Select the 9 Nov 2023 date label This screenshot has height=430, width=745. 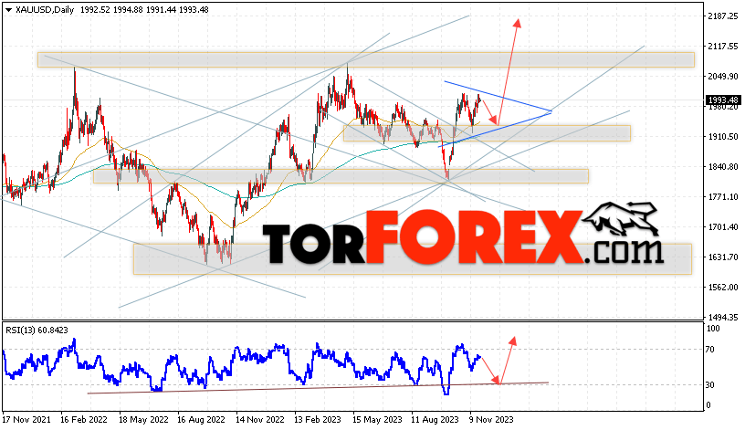491,420
